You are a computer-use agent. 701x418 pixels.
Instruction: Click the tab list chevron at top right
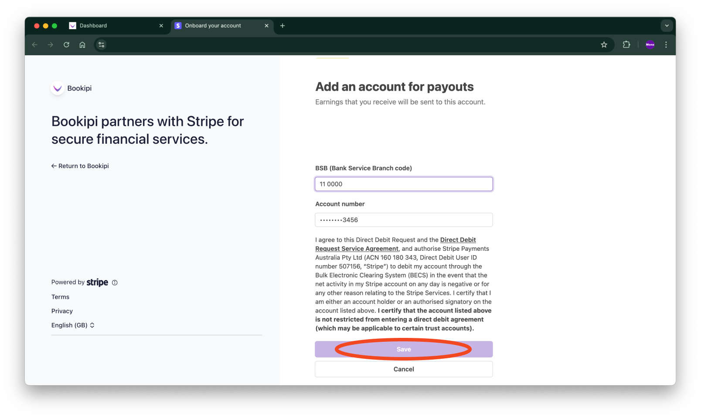click(667, 25)
